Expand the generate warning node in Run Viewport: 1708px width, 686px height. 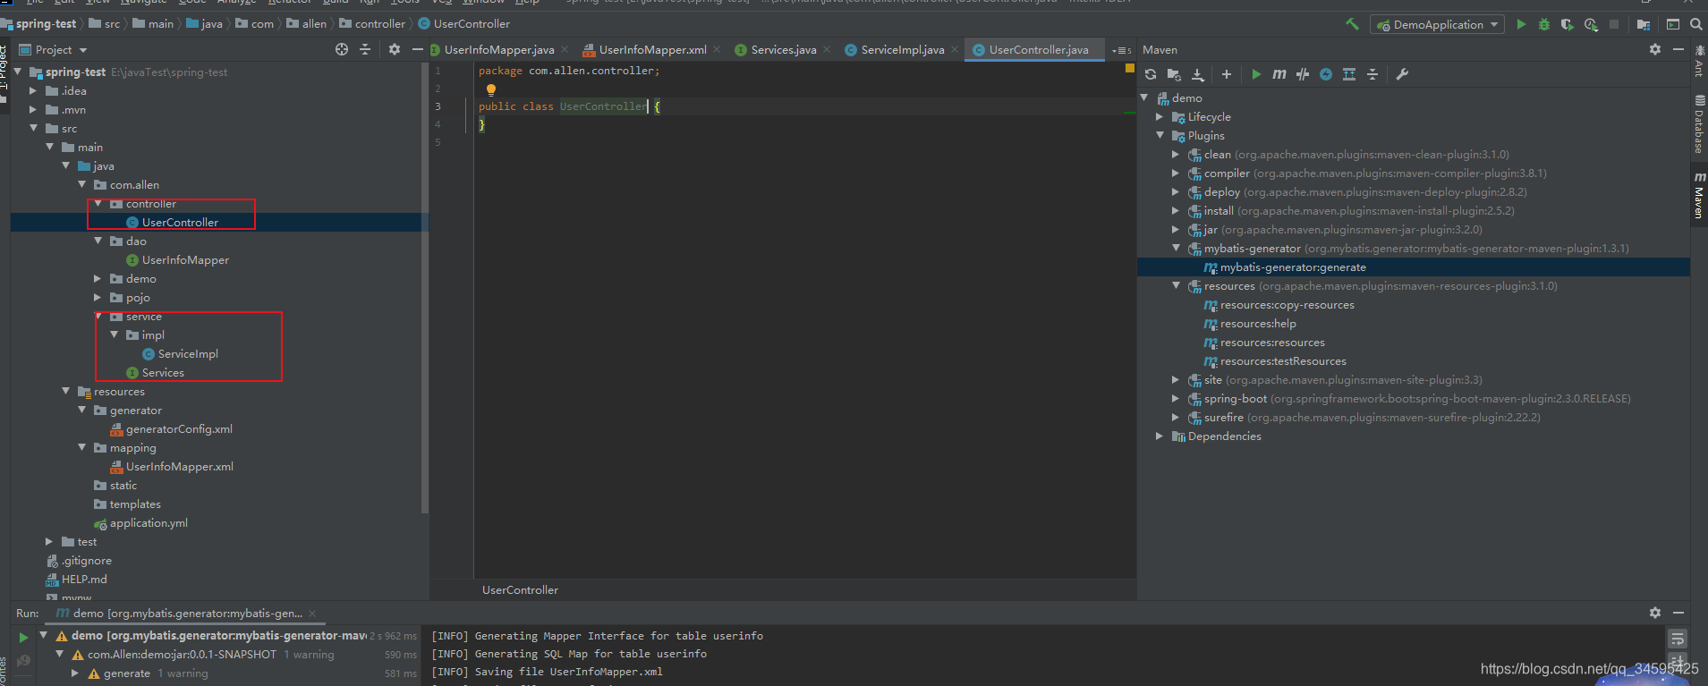point(76,673)
